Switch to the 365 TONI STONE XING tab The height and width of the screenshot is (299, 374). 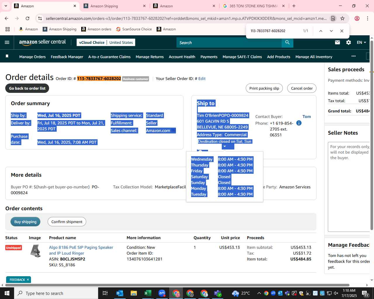(254, 6)
